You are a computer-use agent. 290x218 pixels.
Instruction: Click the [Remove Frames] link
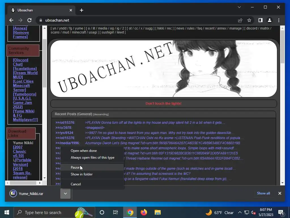click(x=21, y=34)
